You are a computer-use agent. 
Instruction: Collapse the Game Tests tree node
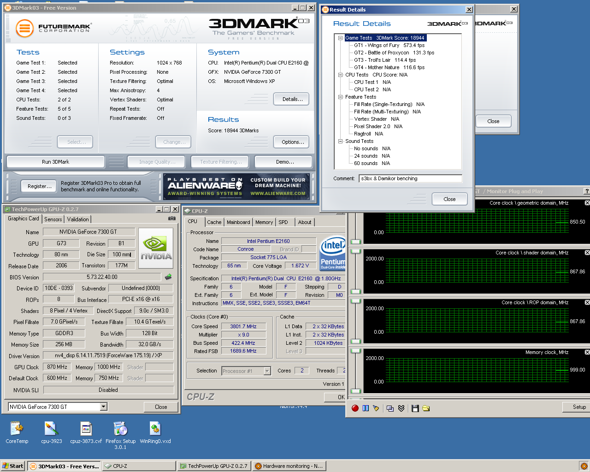(340, 38)
